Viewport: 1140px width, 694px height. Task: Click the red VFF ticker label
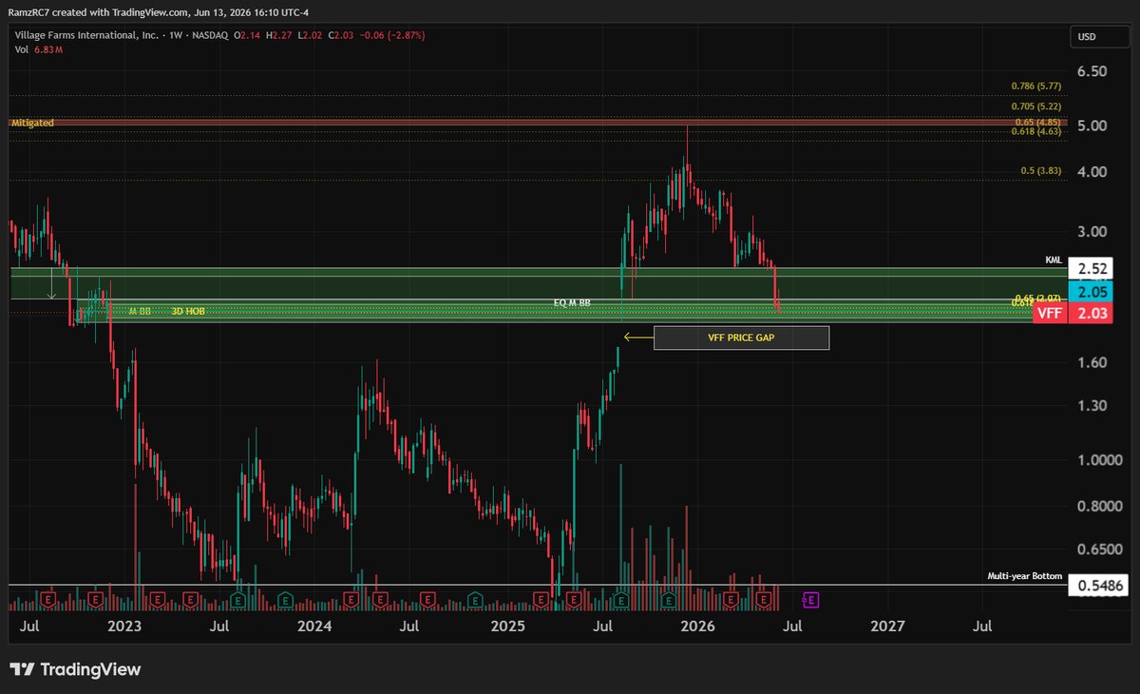1050,312
